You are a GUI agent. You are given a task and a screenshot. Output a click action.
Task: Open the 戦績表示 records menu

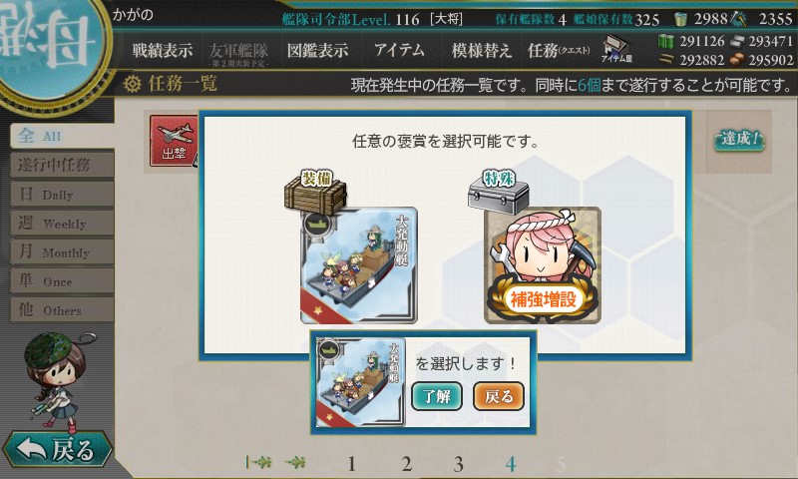[163, 50]
